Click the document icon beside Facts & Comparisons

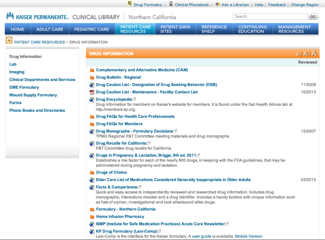pos(91,187)
